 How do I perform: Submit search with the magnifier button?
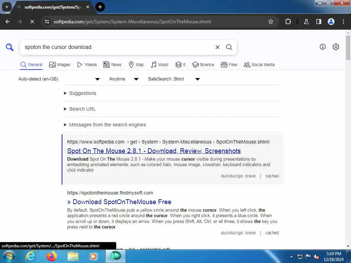tap(229, 47)
